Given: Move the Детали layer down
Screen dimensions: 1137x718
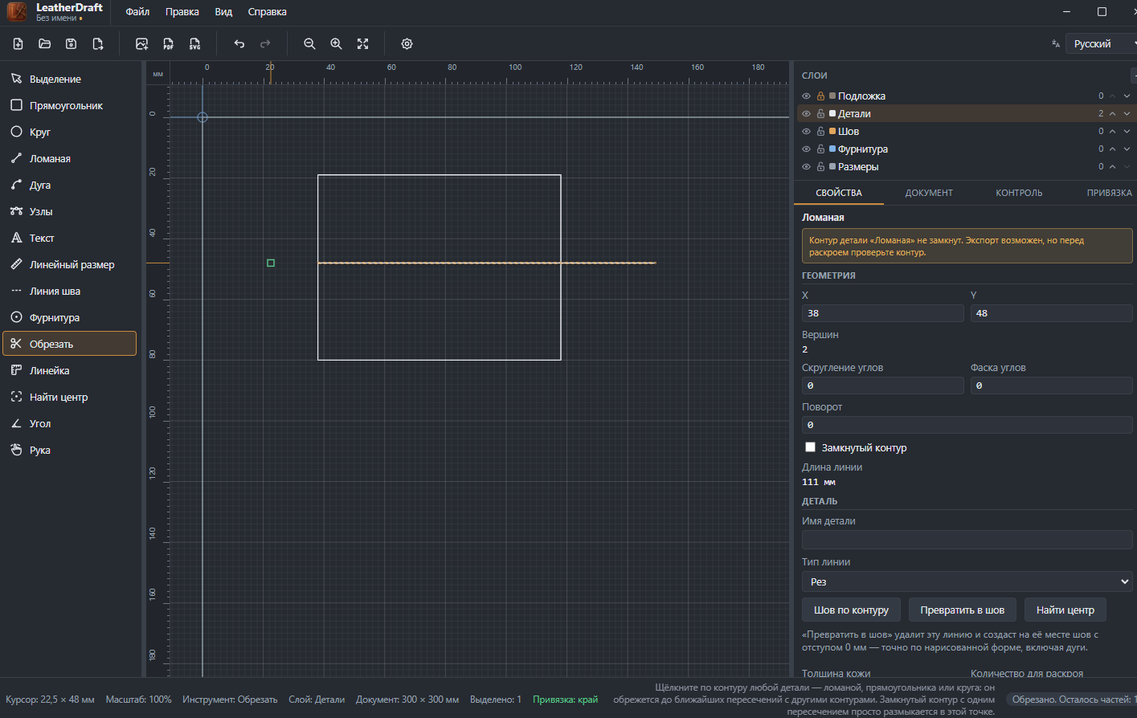Looking at the screenshot, I should pos(1127,114).
